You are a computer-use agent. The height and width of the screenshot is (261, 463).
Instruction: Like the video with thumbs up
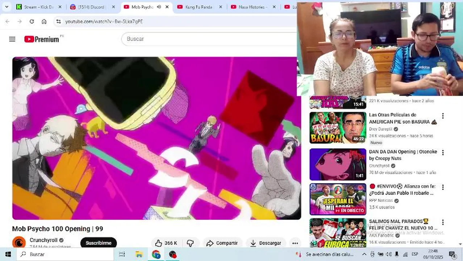click(159, 243)
